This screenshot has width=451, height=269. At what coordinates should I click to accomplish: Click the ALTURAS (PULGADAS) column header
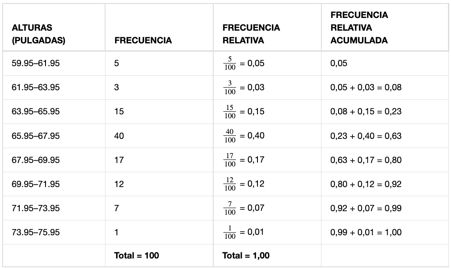[39, 34]
